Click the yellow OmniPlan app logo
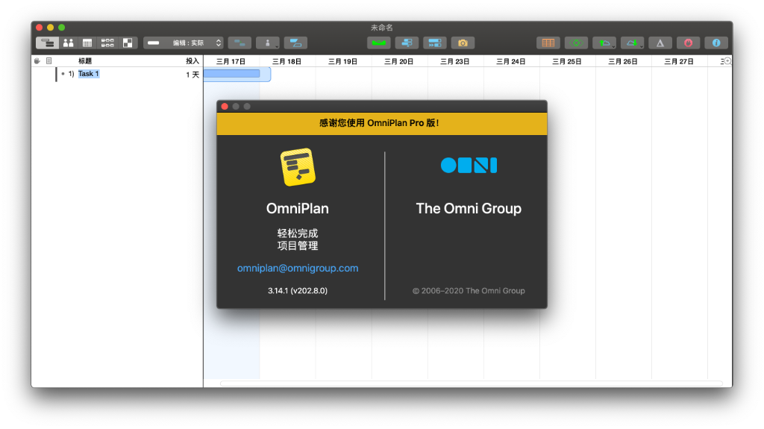 coord(298,167)
